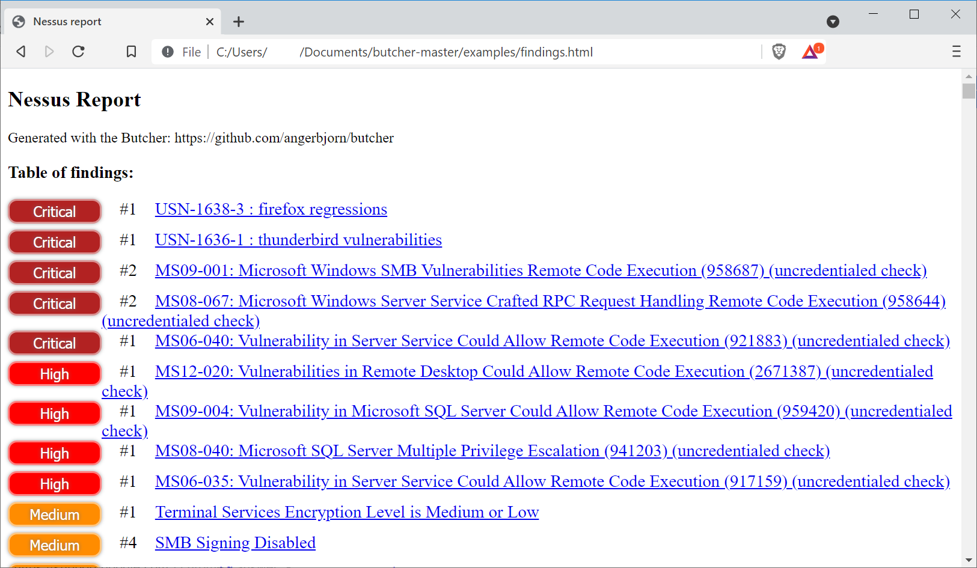
Task: Click the 'Table of findings:' heading
Action: [x=71, y=173]
